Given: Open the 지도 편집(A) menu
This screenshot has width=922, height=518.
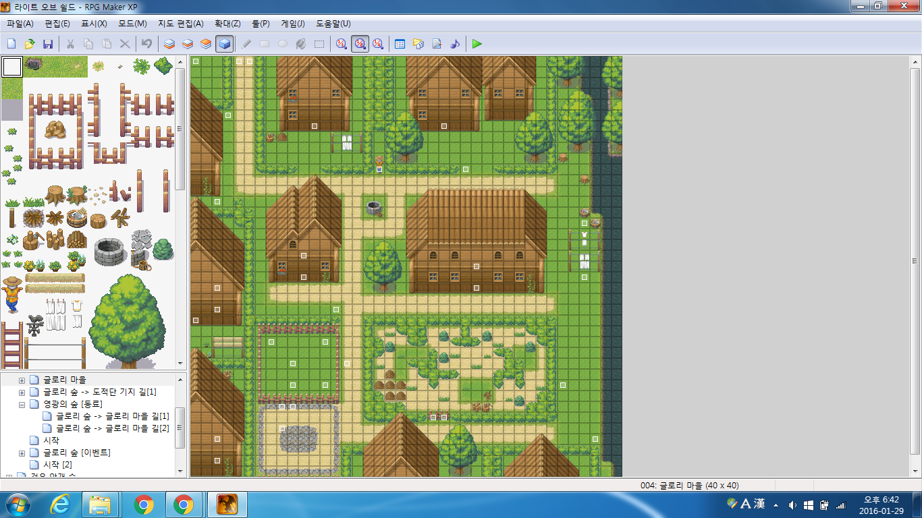Looking at the screenshot, I should tap(180, 24).
